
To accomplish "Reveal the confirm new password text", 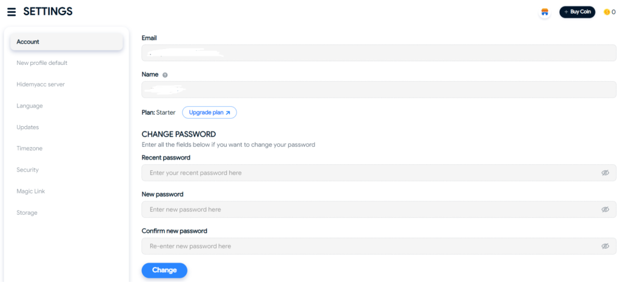I will [605, 246].
